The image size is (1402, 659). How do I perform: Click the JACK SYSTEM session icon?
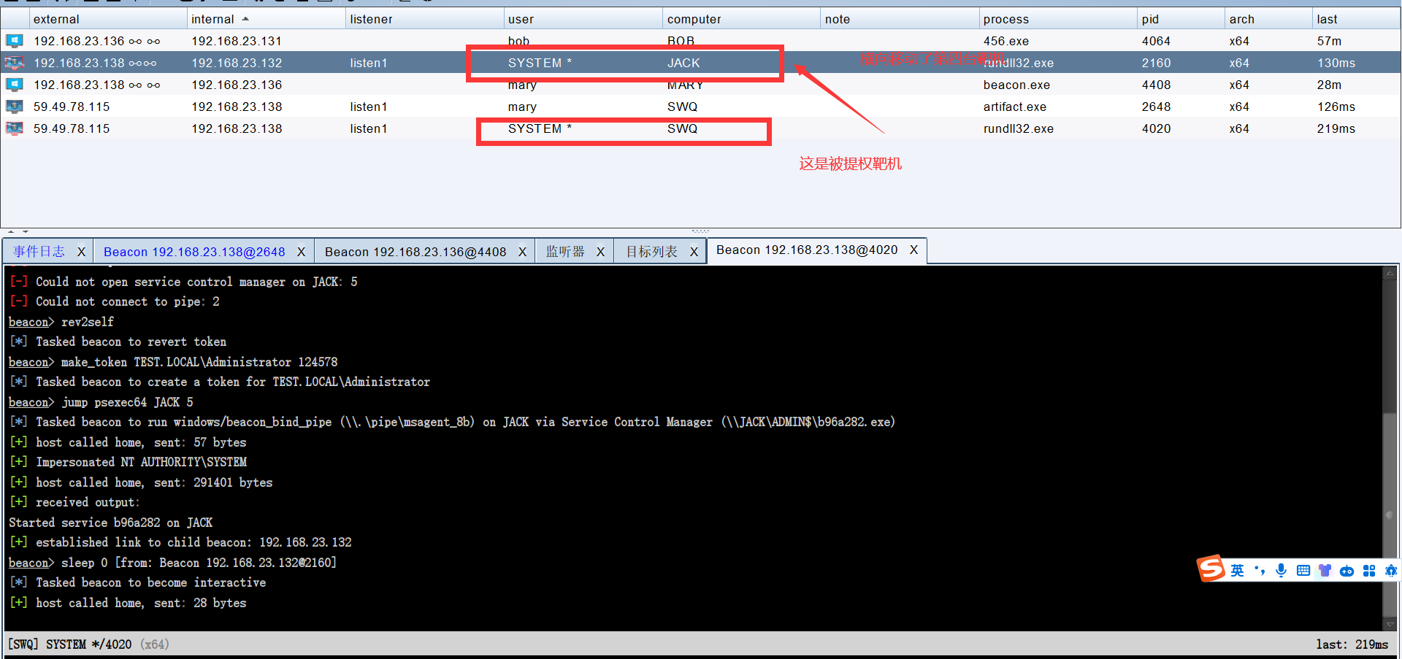[15, 63]
